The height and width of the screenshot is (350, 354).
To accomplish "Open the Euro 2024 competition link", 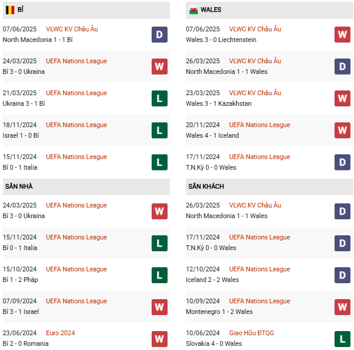I will [x=60, y=333].
